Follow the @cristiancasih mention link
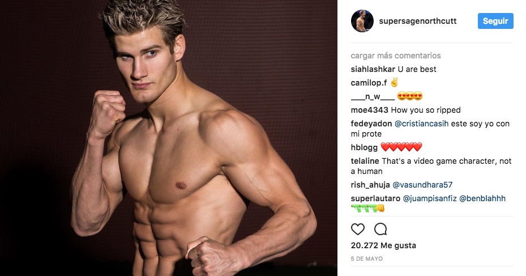The image size is (526, 276). point(421,124)
